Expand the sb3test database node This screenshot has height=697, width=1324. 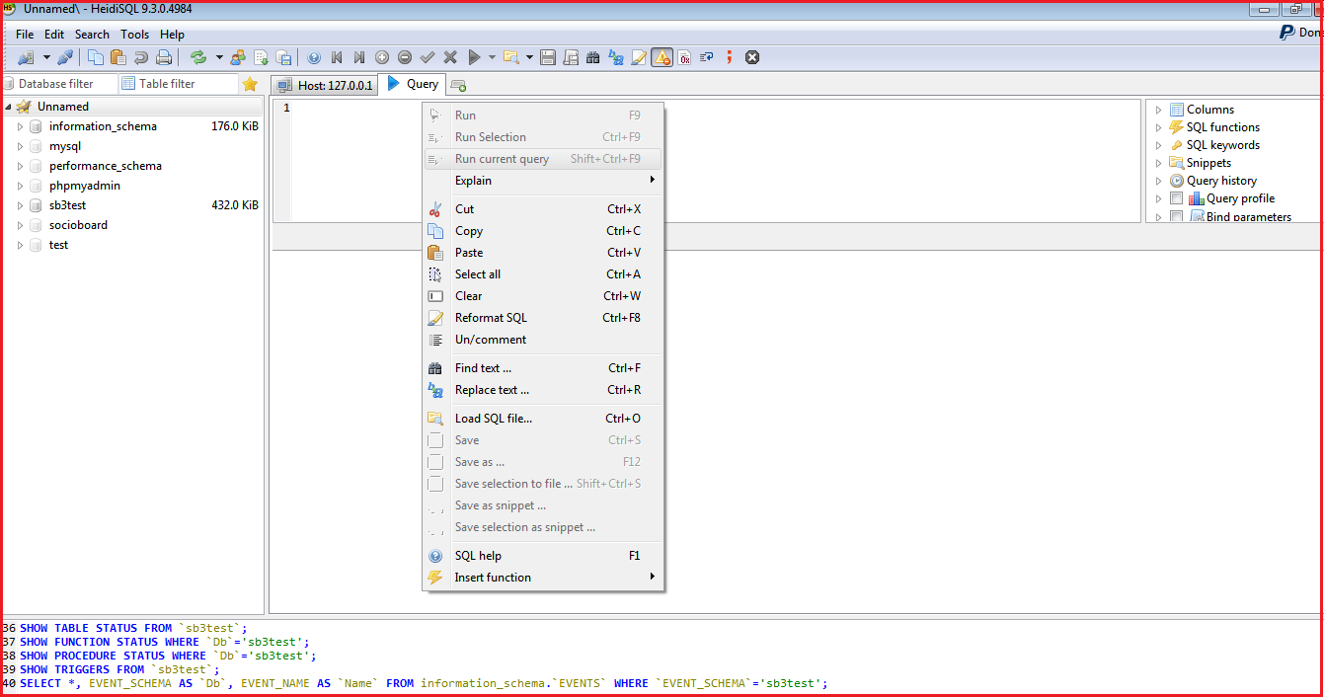tap(20, 205)
